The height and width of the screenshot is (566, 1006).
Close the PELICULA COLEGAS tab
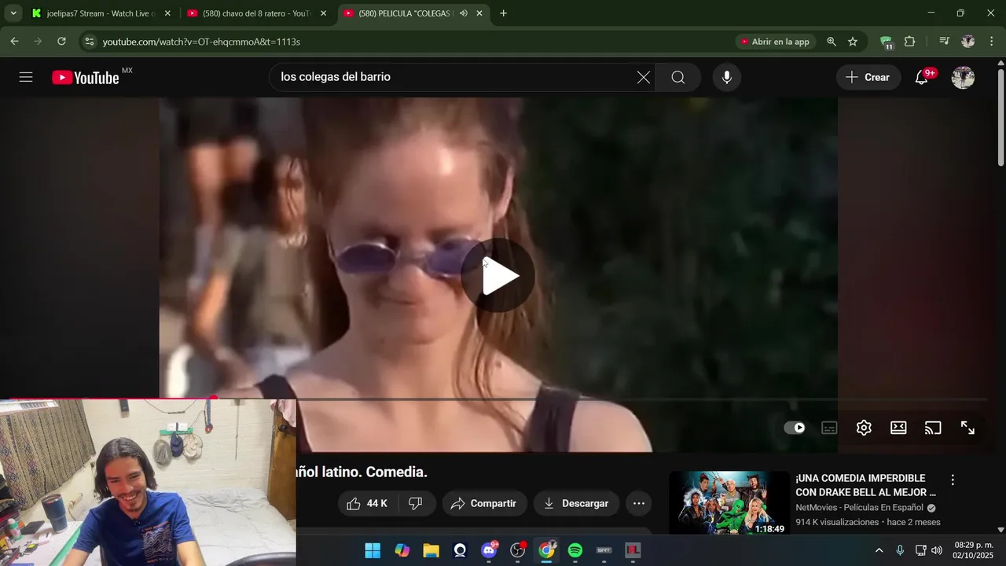click(479, 13)
